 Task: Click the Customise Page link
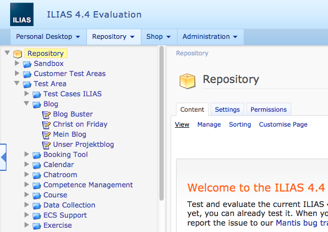coord(283,125)
